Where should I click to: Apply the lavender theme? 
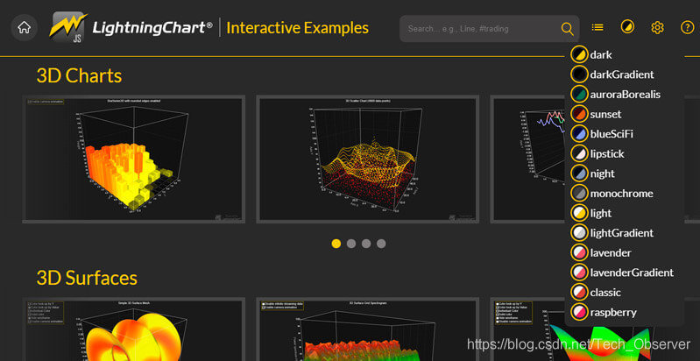click(601, 252)
